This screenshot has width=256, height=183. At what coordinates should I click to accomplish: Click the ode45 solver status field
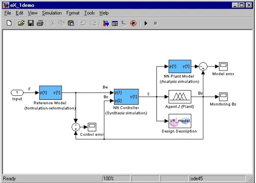click(217, 179)
